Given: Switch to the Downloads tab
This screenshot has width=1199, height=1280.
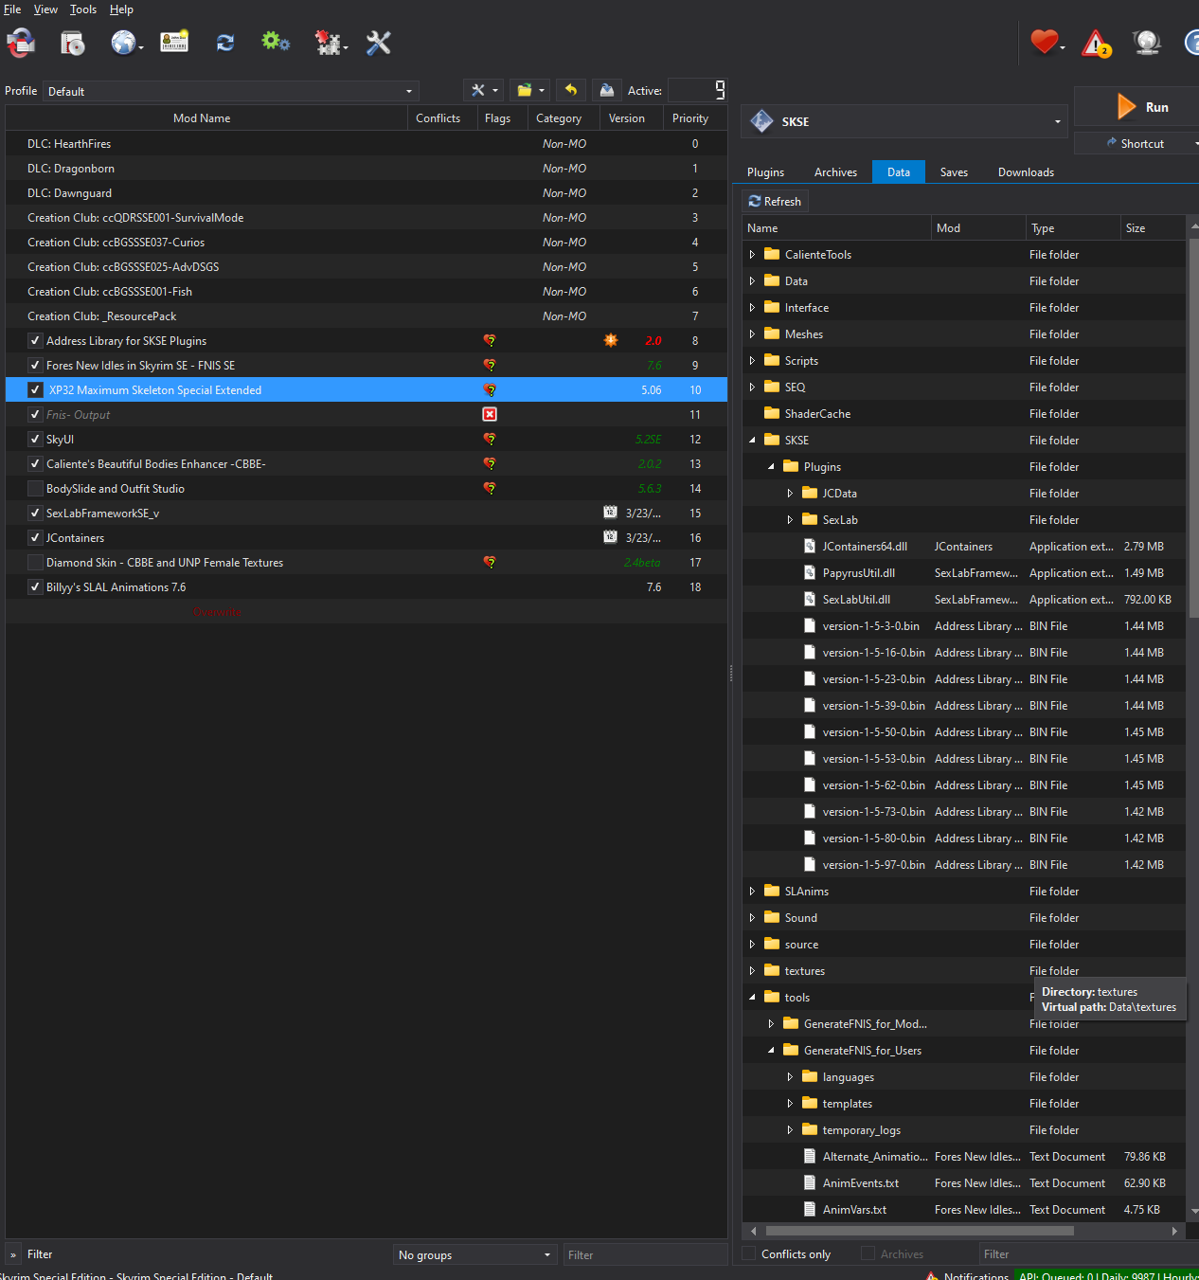Looking at the screenshot, I should coord(1025,171).
